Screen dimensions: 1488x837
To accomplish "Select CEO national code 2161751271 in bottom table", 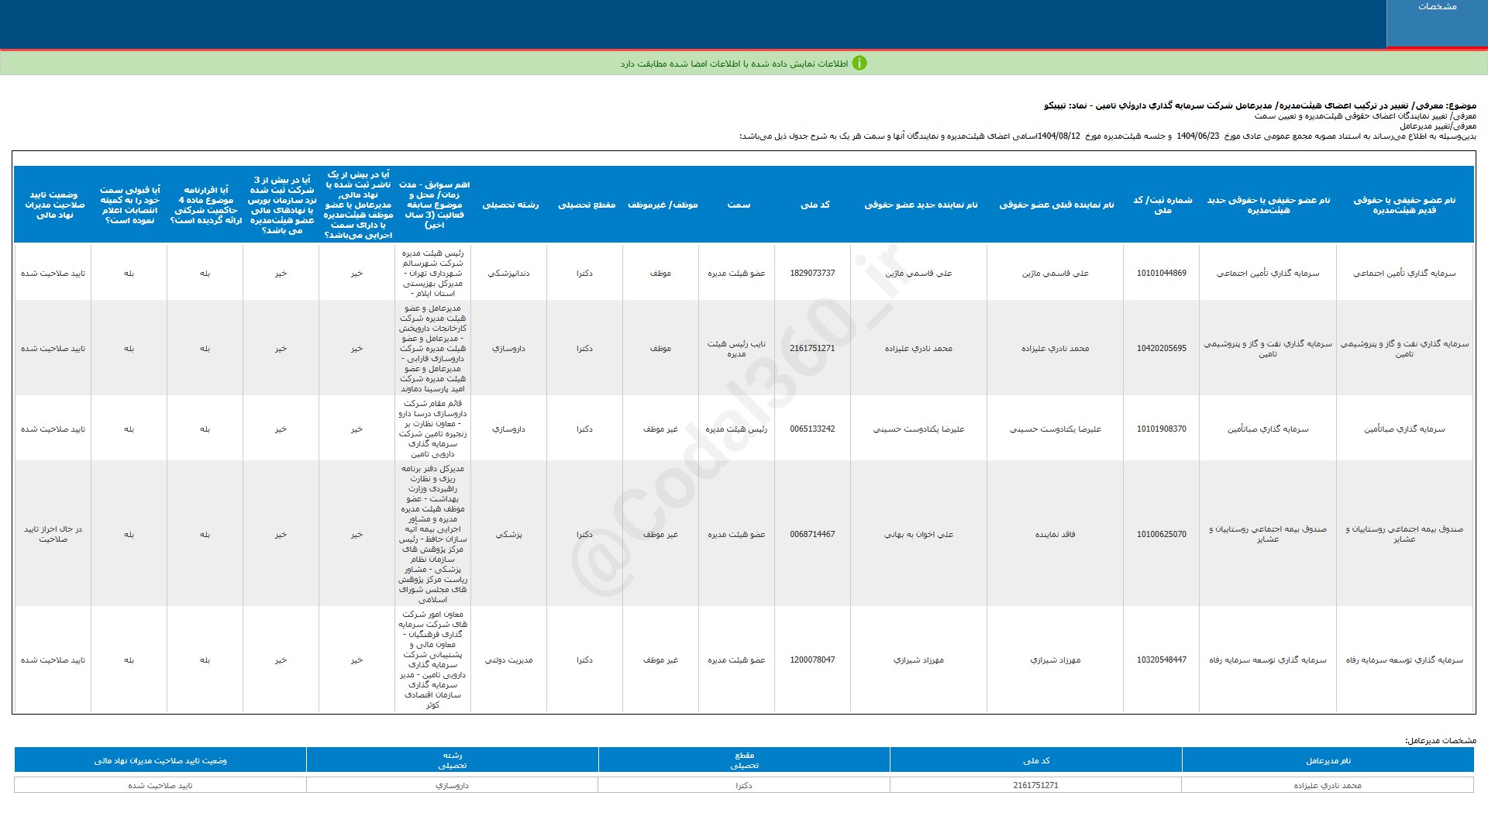I will pos(1035,786).
